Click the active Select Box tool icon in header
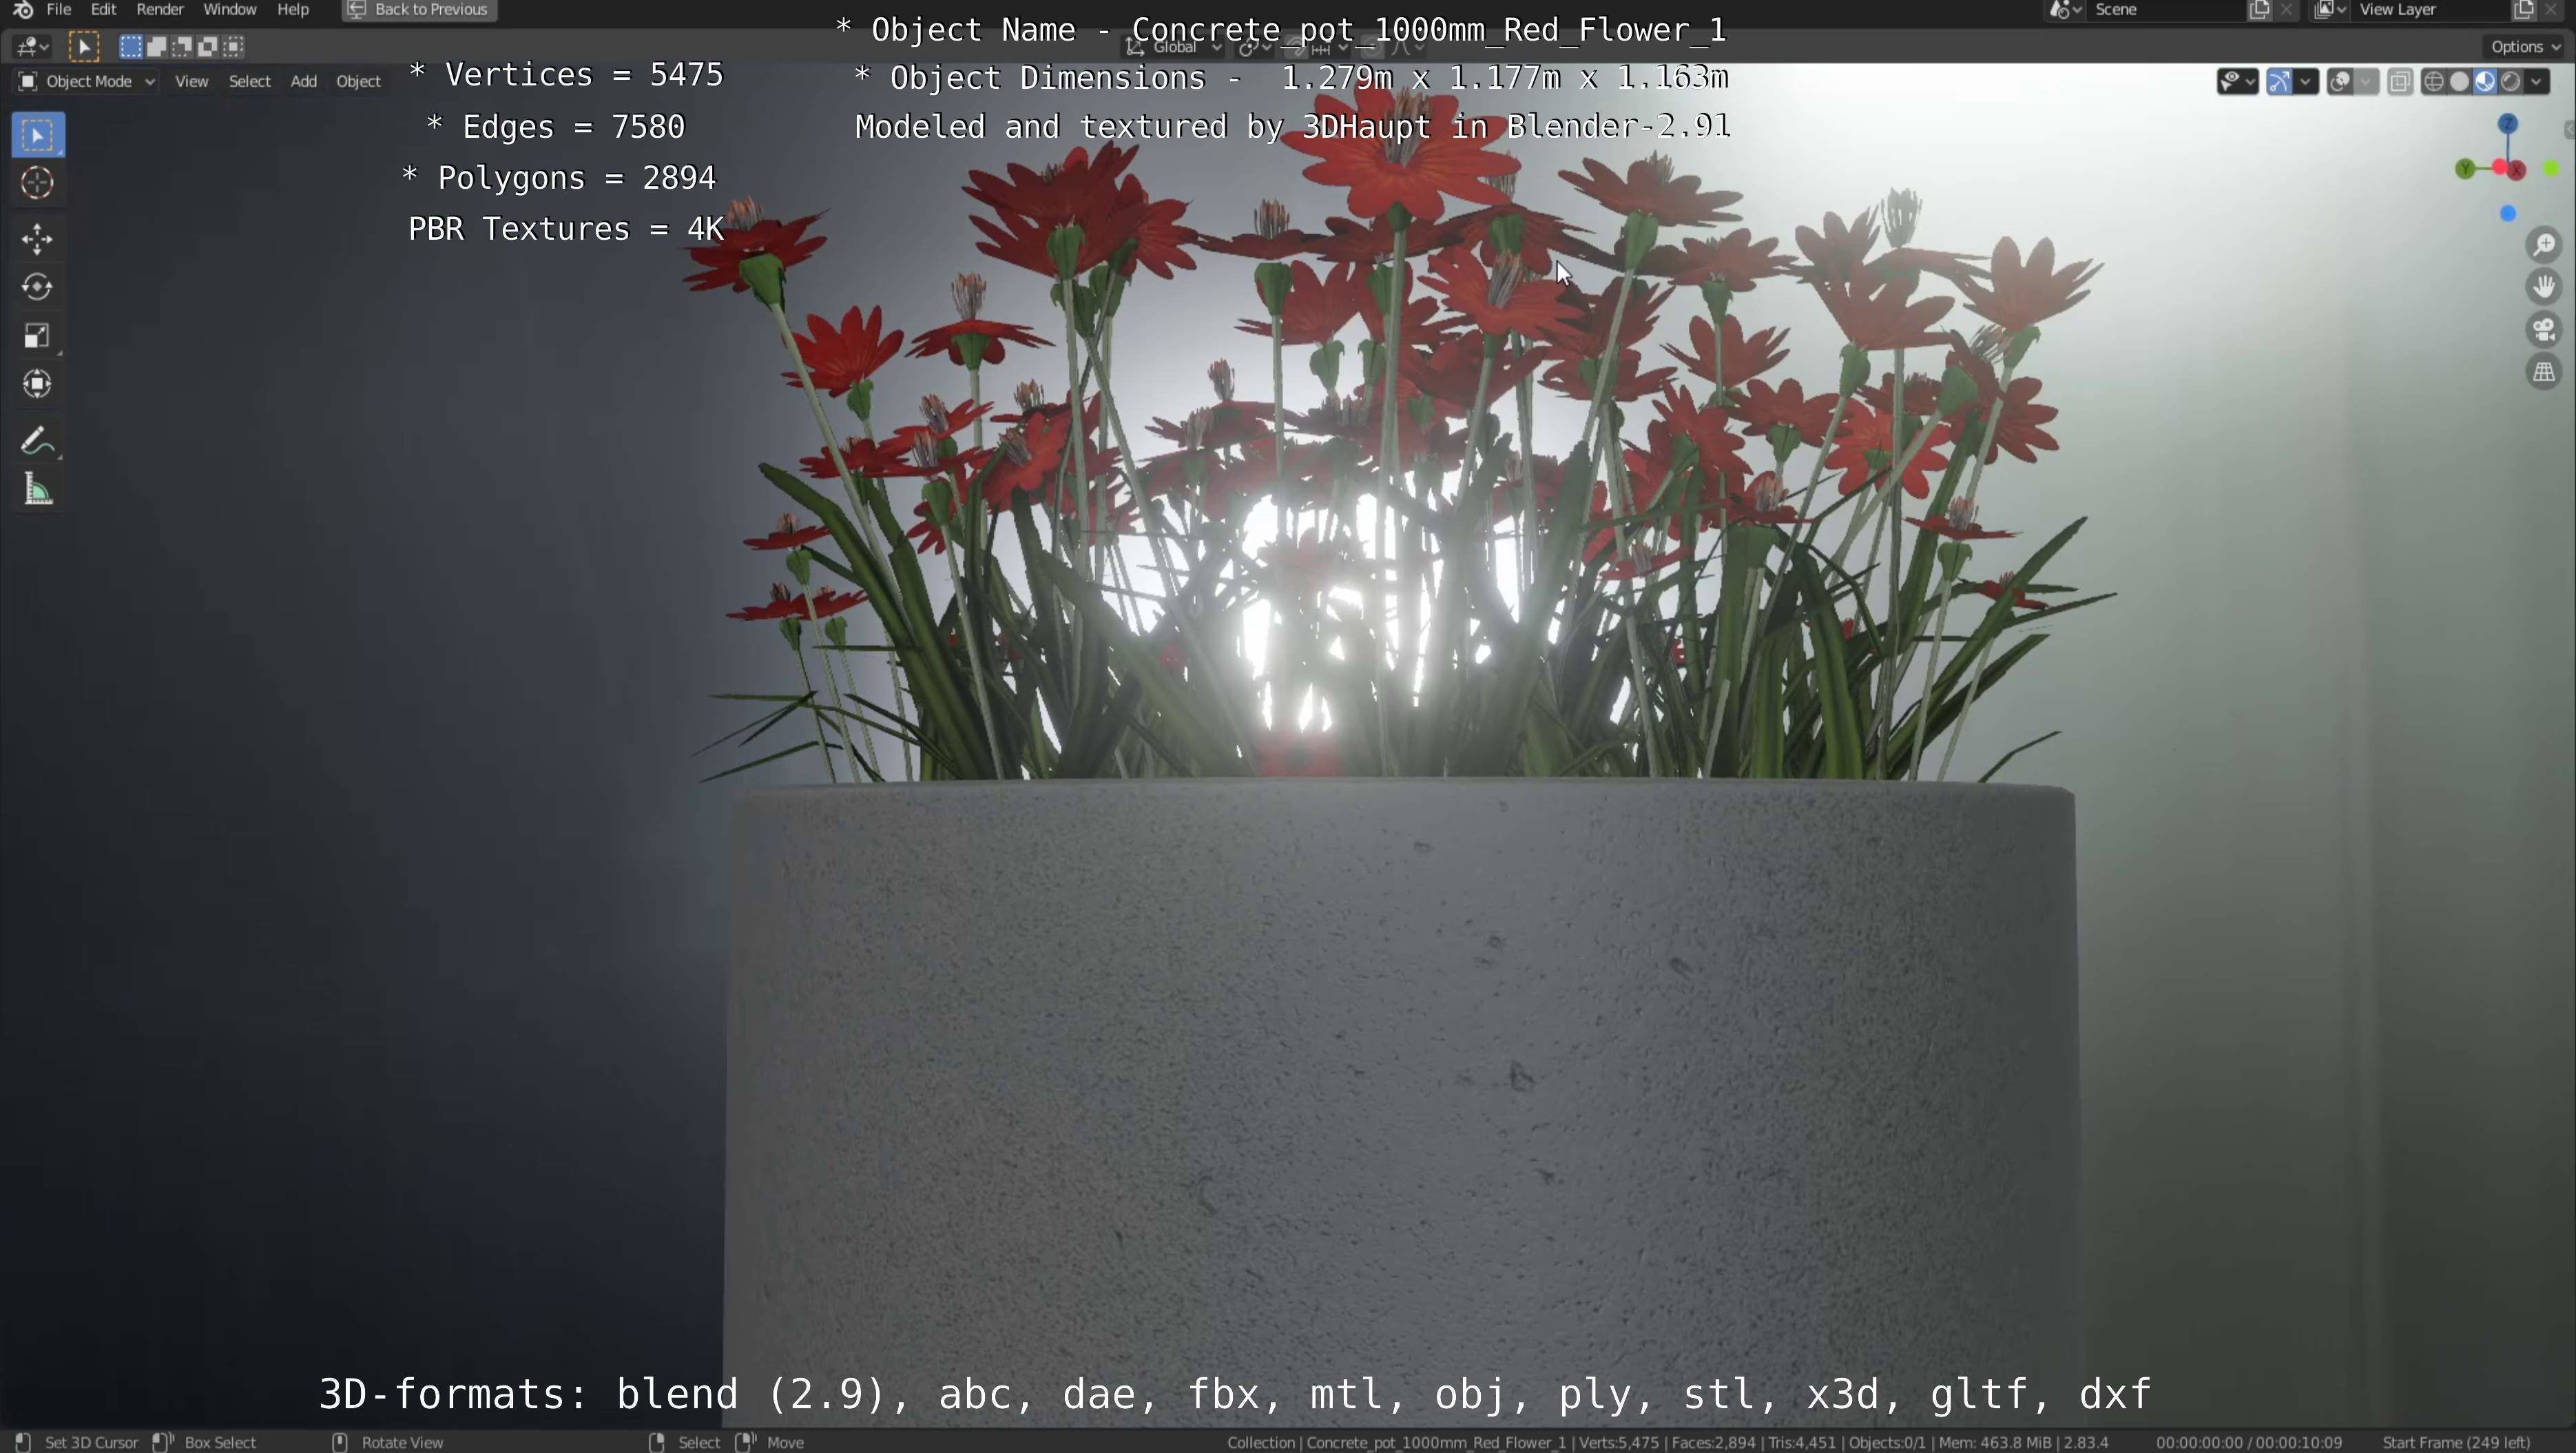Image resolution: width=2576 pixels, height=1453 pixels. coord(84,46)
